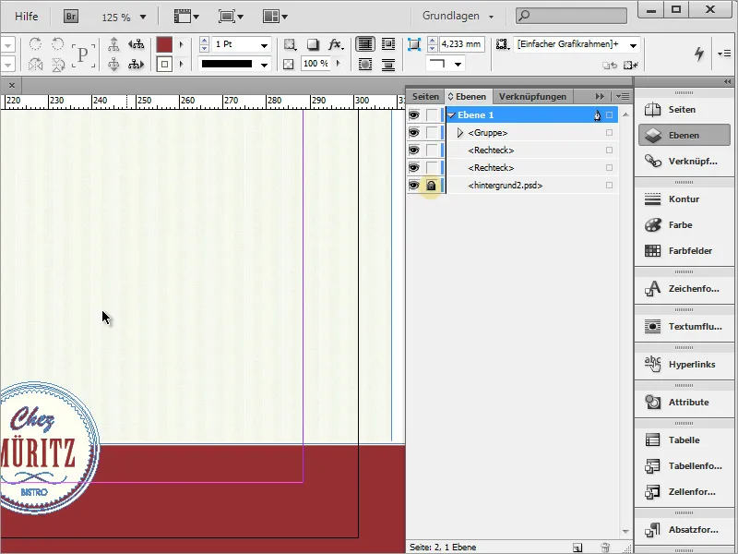Open the fx effects menu
The height and width of the screenshot is (554, 738).
[x=335, y=44]
